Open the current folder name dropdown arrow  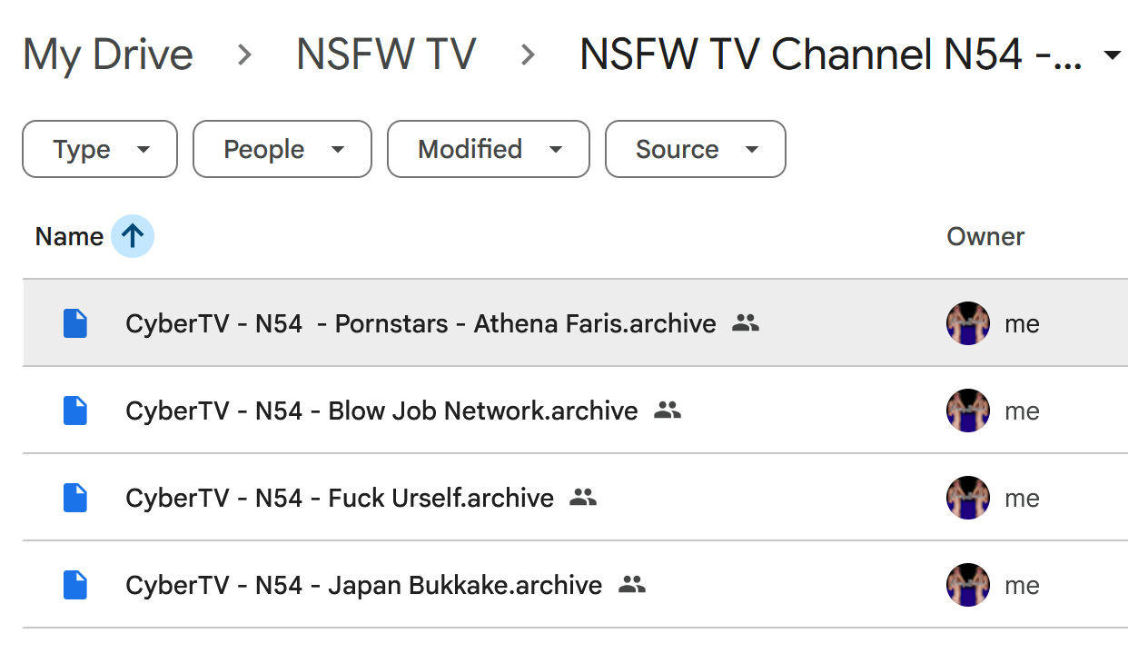coord(1111,56)
